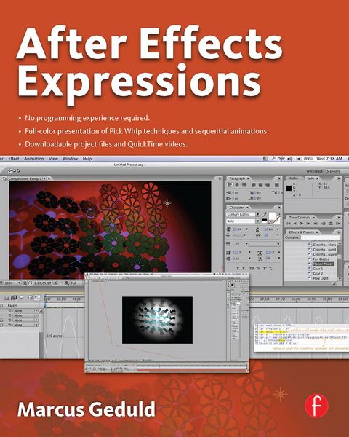Justify all paragraph lines
This screenshot has width=349, height=437.
(276, 185)
